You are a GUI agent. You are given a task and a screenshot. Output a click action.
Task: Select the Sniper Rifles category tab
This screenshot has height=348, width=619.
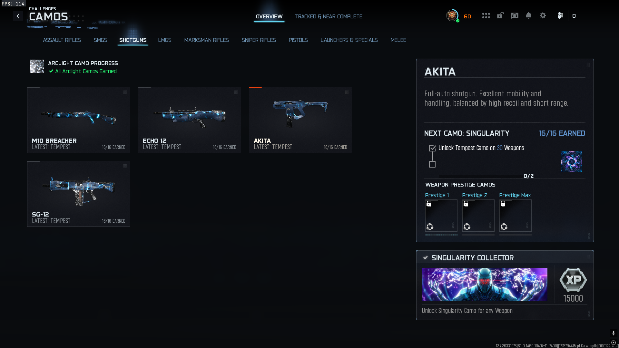coord(259,40)
